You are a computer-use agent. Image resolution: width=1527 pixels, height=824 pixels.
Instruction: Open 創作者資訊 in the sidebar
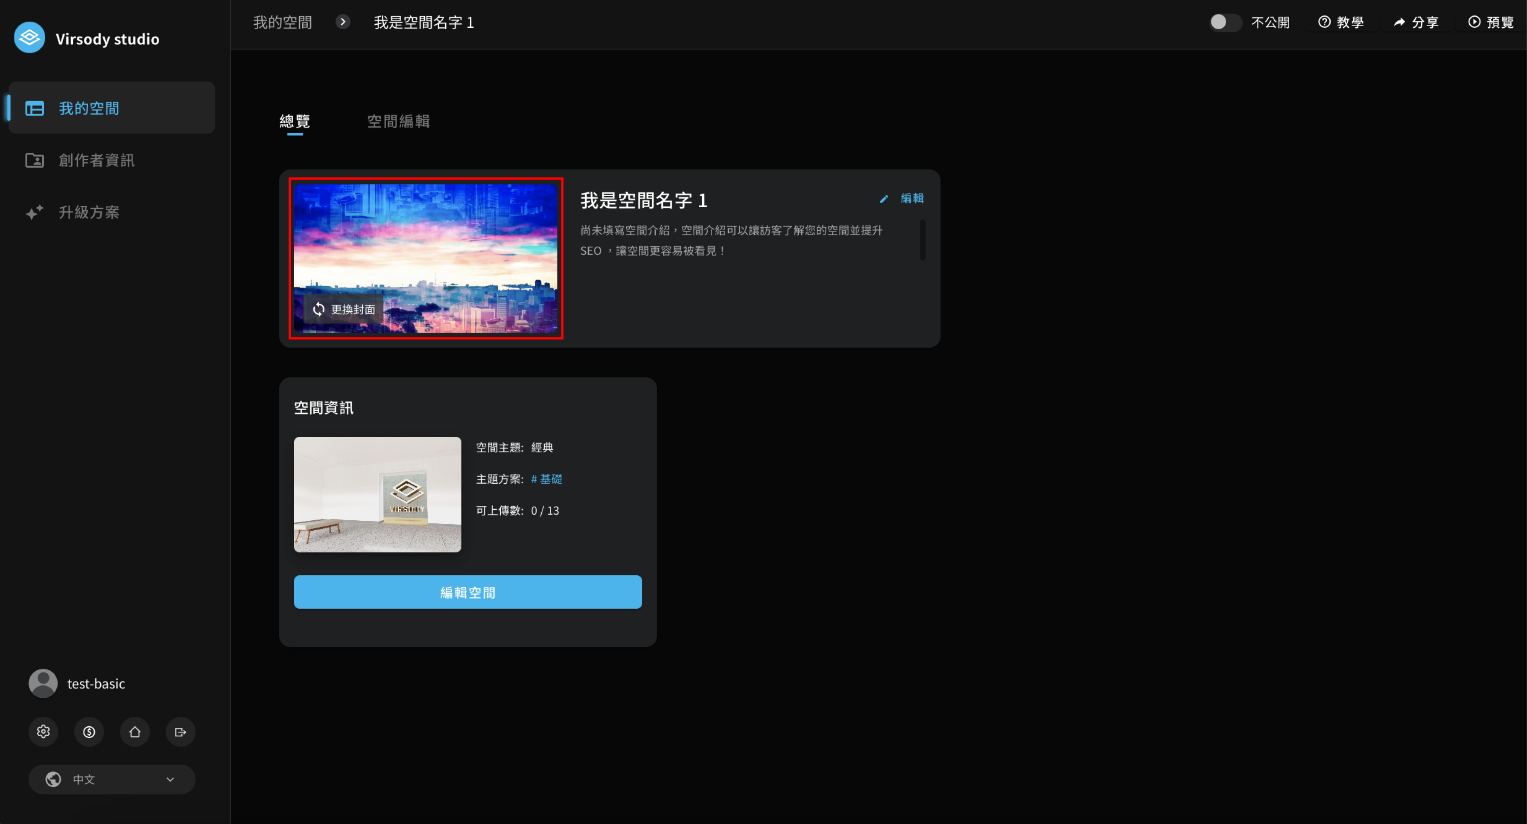pyautogui.click(x=96, y=160)
